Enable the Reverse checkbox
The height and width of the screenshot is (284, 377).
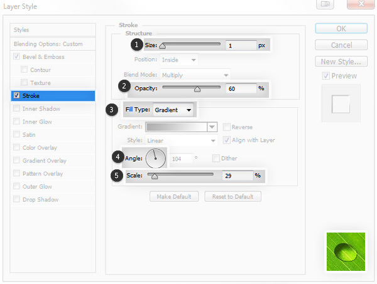pos(227,127)
